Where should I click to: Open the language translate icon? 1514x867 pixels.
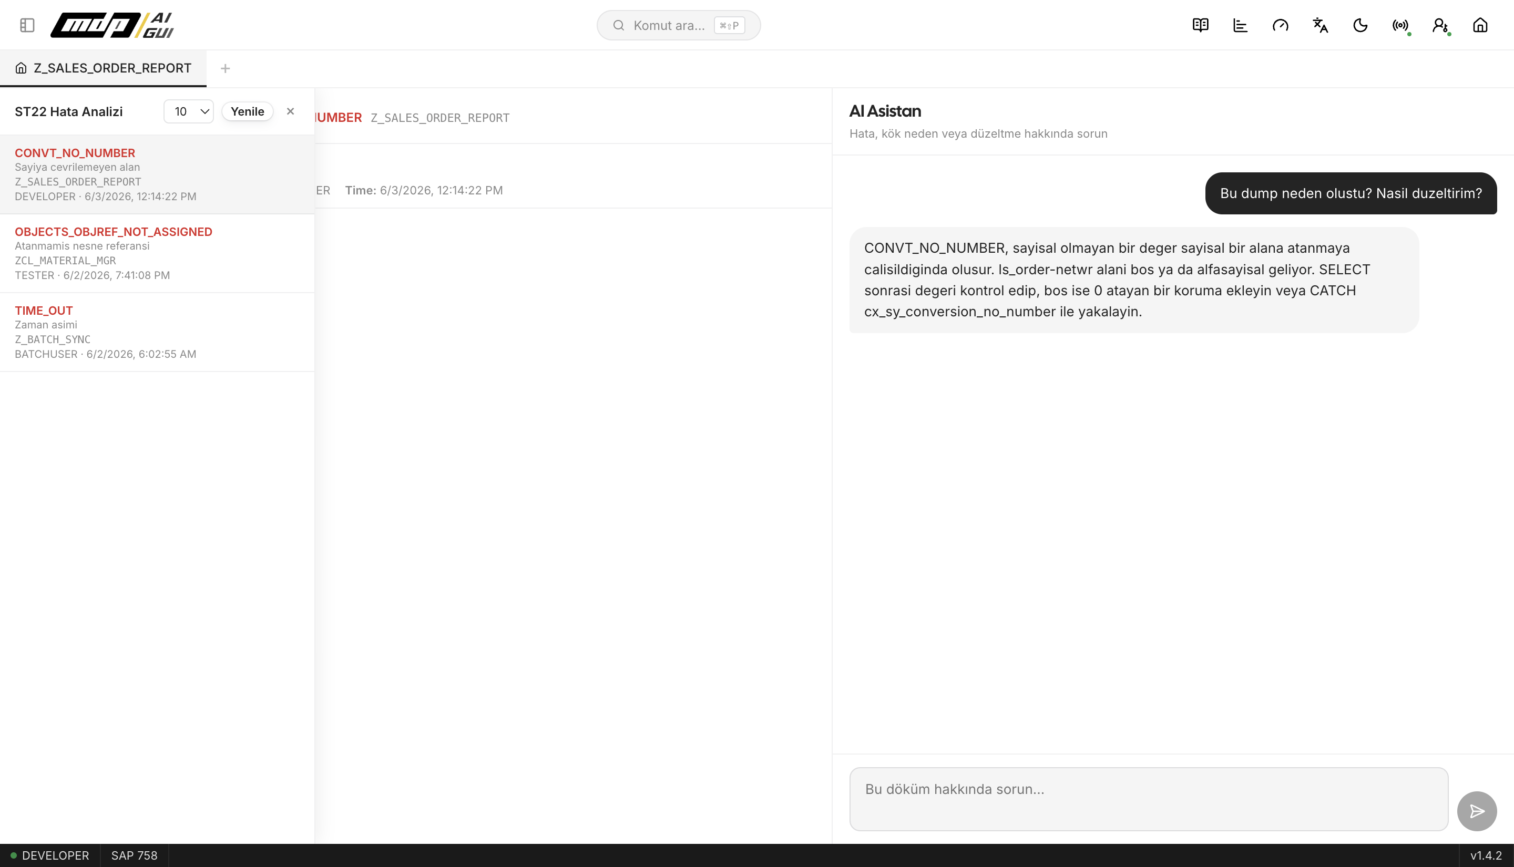1320,25
